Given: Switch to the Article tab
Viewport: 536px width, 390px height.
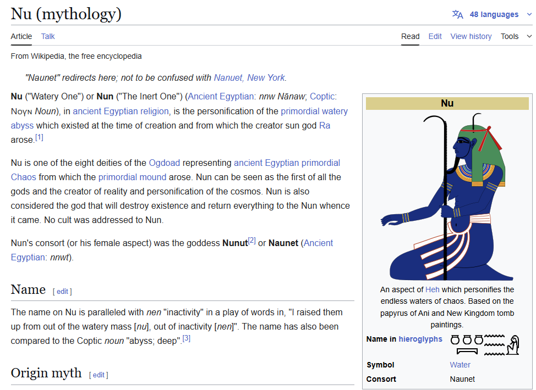Looking at the screenshot, I should (x=21, y=36).
